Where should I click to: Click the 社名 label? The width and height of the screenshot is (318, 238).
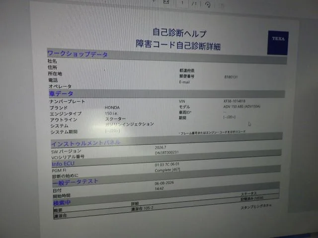click(52, 61)
